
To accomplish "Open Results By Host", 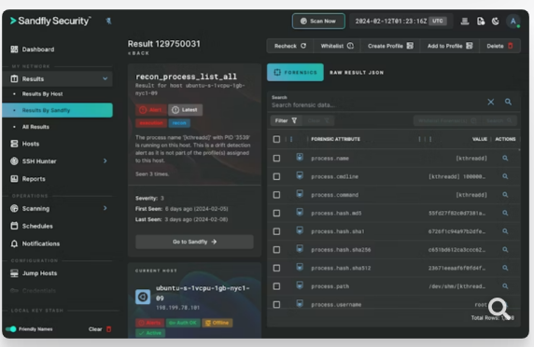I will pyautogui.click(x=42, y=94).
